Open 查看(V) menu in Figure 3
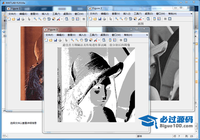The image size is (200, 140). (71, 35)
